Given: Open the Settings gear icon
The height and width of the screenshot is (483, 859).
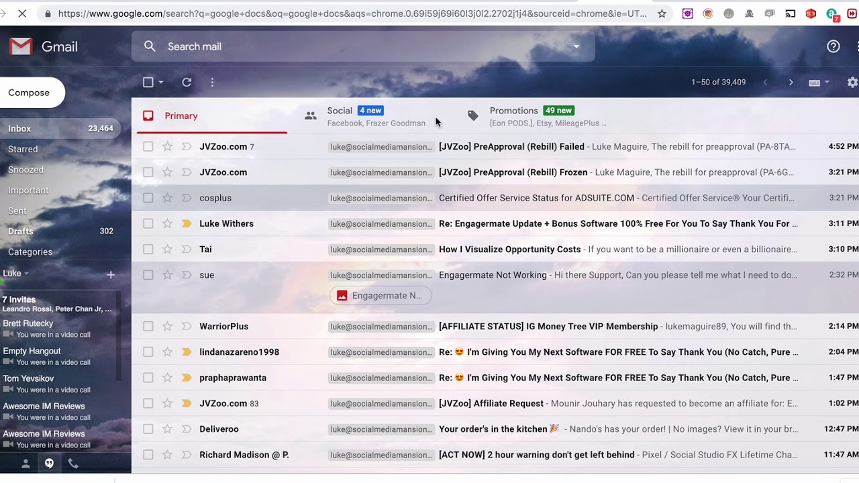Looking at the screenshot, I should [852, 82].
